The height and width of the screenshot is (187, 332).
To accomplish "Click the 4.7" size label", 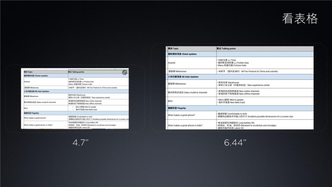I will 81,142.
